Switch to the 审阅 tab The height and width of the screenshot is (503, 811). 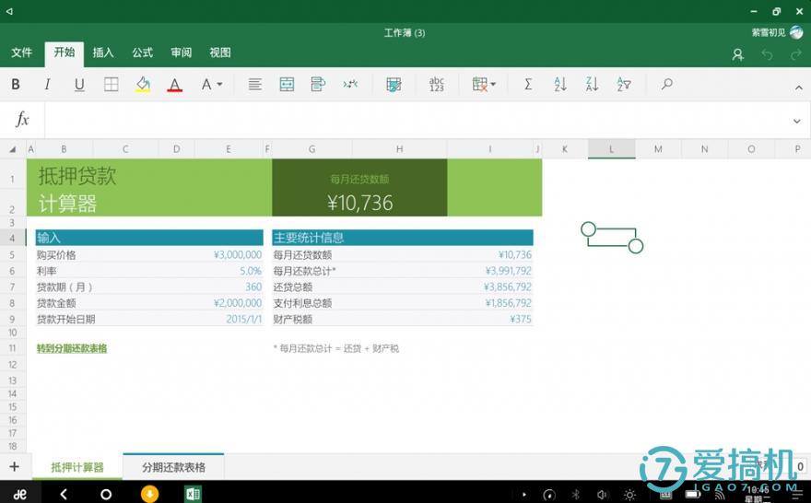pos(181,53)
